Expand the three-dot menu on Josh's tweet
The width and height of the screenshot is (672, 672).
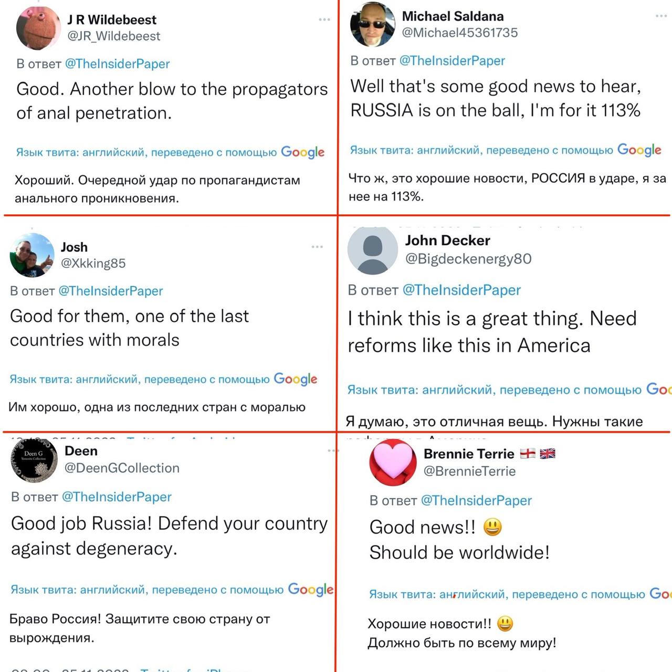(x=317, y=247)
